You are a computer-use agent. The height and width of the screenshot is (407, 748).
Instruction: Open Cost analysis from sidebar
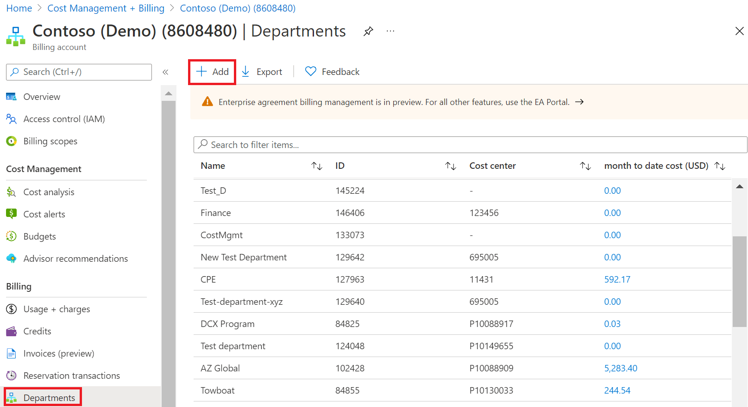click(49, 192)
